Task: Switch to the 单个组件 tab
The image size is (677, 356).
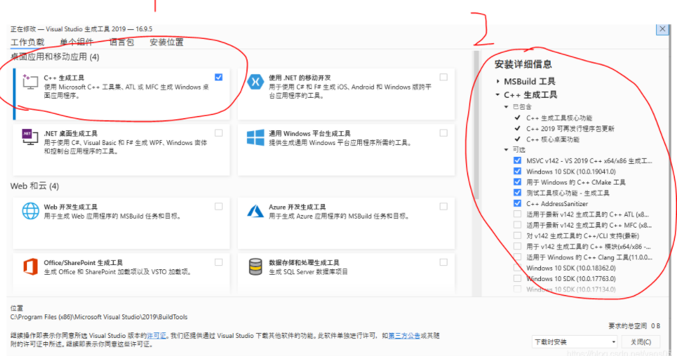Action: [x=76, y=42]
